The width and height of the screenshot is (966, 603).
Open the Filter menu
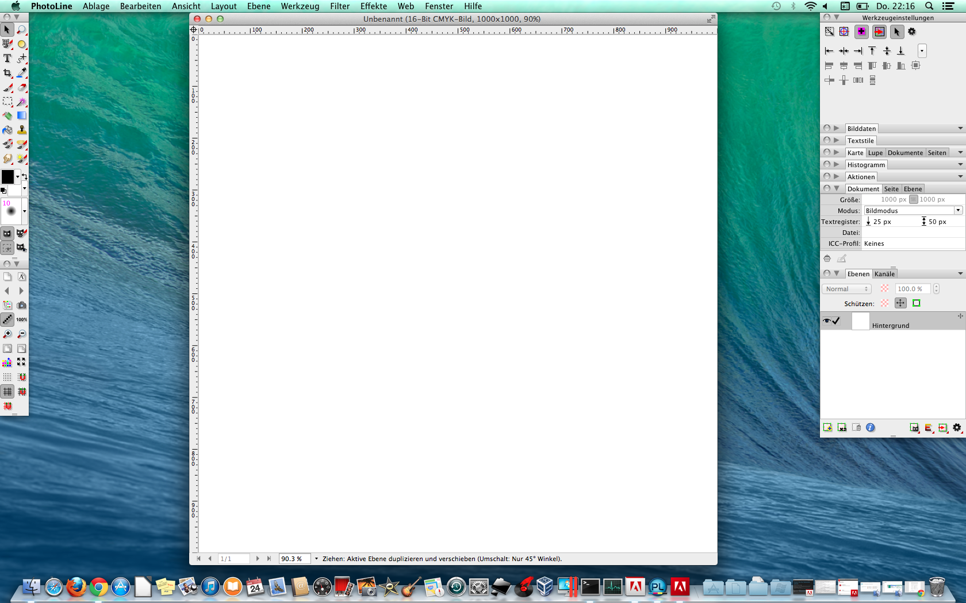(x=339, y=6)
